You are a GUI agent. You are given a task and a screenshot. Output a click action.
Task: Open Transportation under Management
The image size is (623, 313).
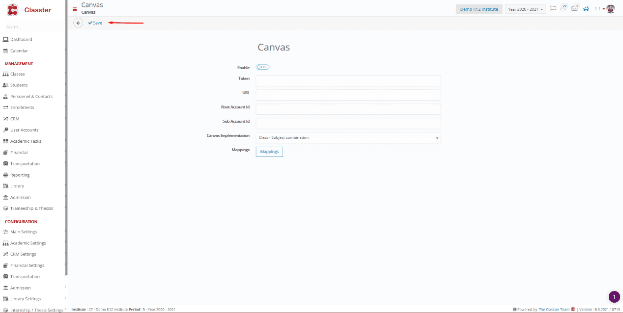point(25,164)
